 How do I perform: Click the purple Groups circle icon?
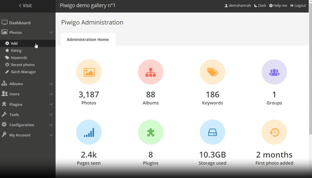tap(274, 72)
